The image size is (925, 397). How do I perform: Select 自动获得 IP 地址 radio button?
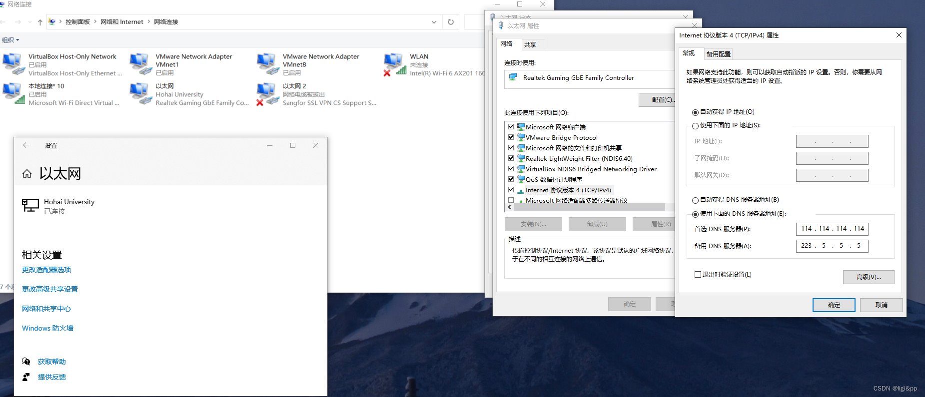[x=695, y=112]
